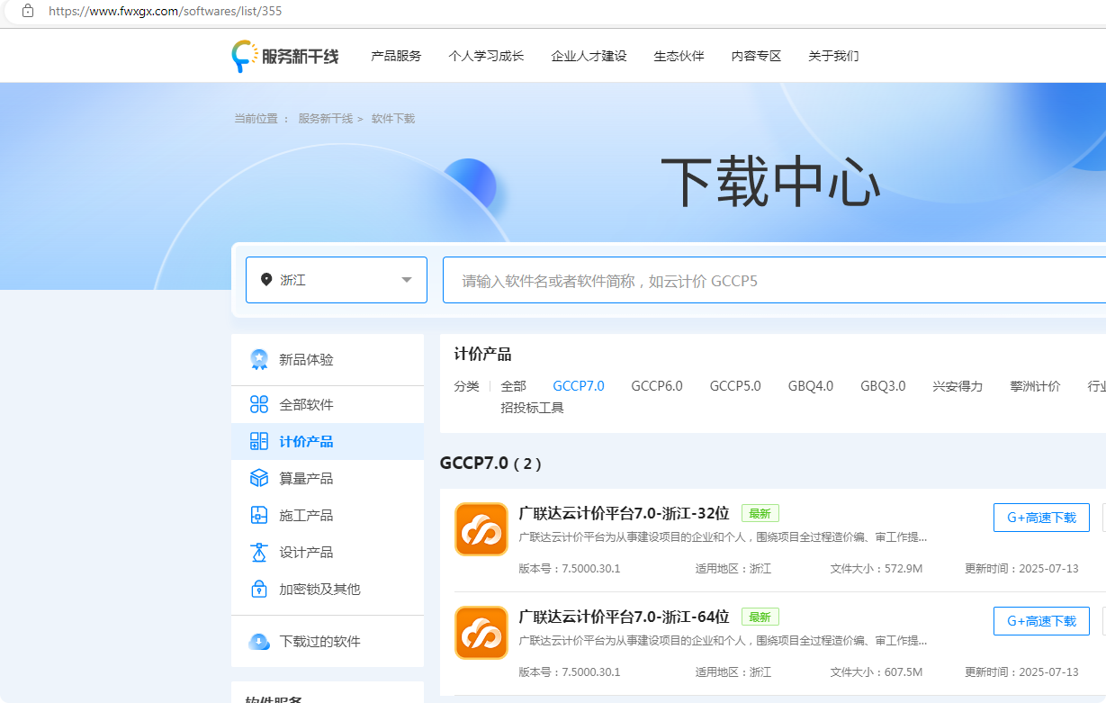Select the GBQ3.0 category filter
Image resolution: width=1106 pixels, height=703 pixels.
click(883, 386)
